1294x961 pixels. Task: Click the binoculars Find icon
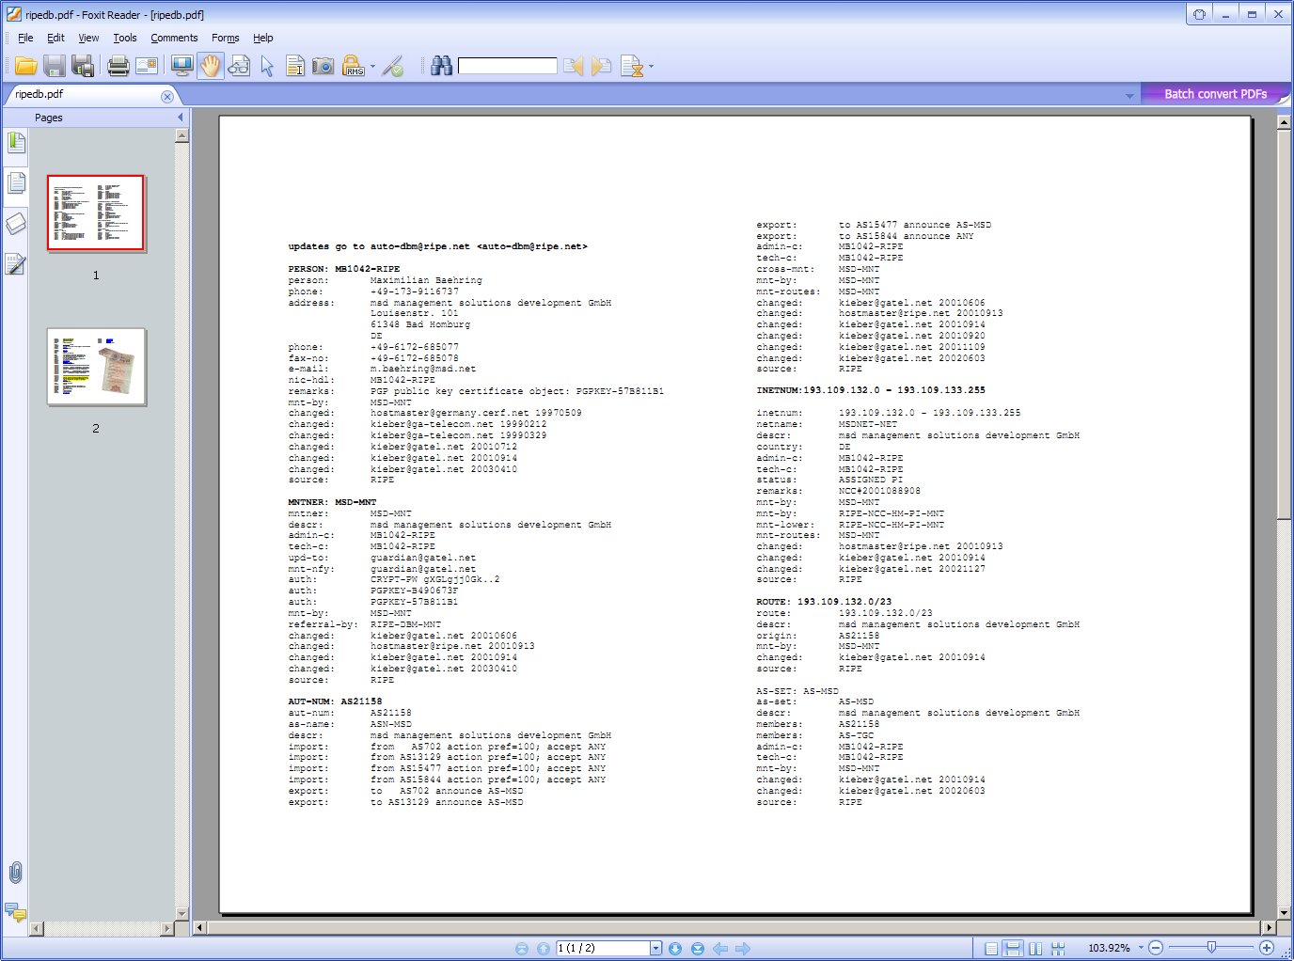click(x=441, y=66)
